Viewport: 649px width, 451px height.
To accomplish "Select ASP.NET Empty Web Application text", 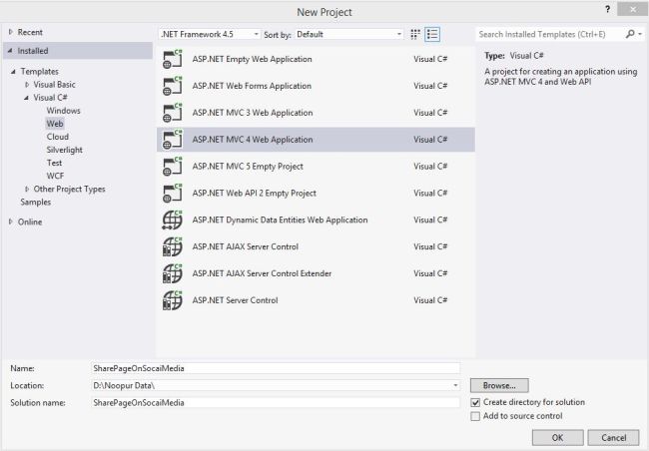I will click(x=252, y=59).
